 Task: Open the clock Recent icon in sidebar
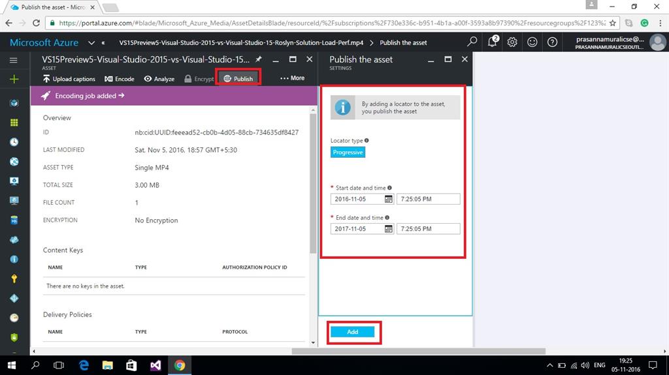coord(14,142)
